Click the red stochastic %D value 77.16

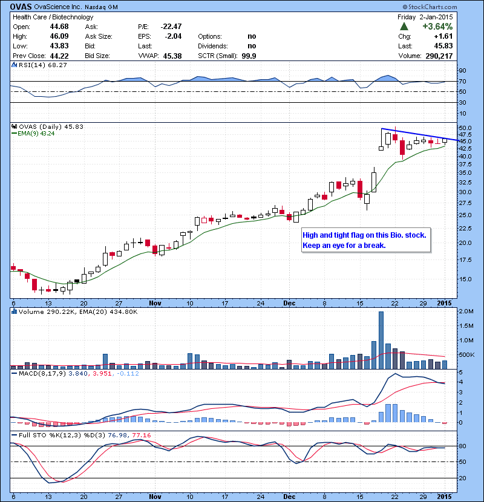(141, 435)
